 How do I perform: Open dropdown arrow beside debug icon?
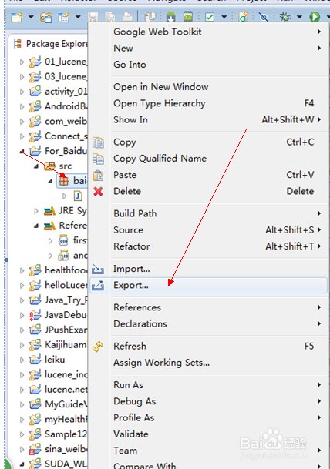click(x=299, y=17)
